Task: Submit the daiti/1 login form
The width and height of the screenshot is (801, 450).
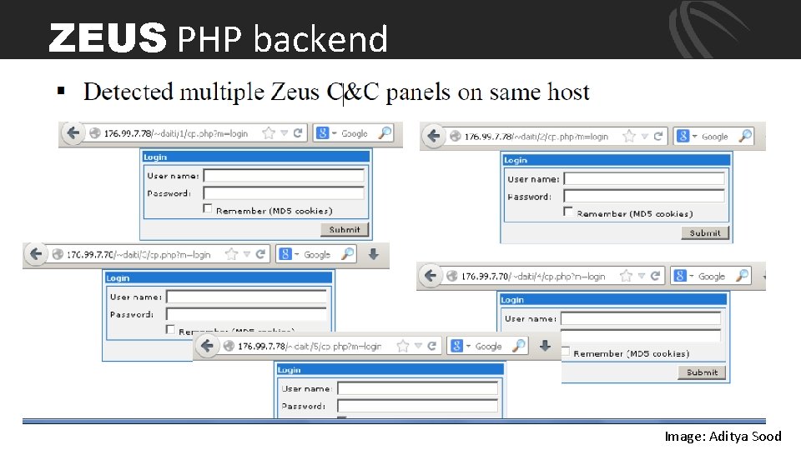Action: (x=345, y=230)
